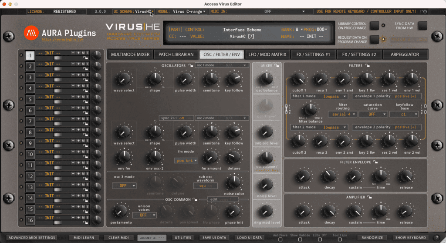Screen dimensions: 446x243
Task: Click the AURA Plugins logo icon
Action: pos(31,33)
